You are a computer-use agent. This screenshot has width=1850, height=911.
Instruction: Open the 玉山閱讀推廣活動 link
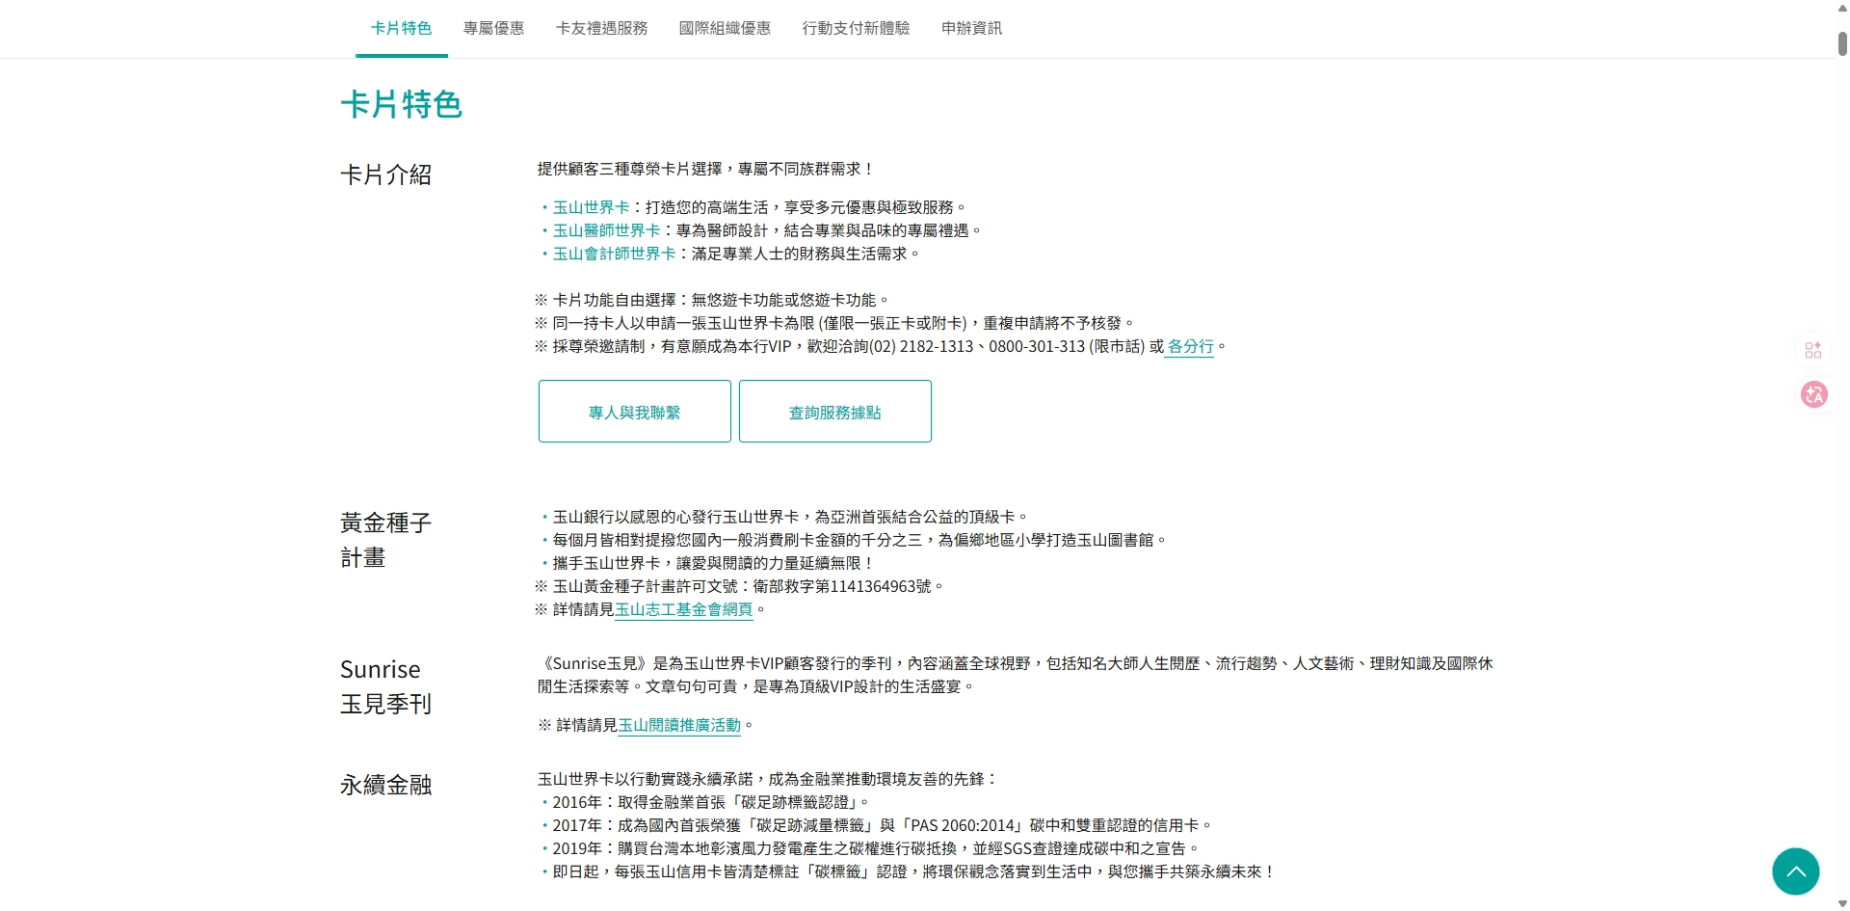click(679, 725)
